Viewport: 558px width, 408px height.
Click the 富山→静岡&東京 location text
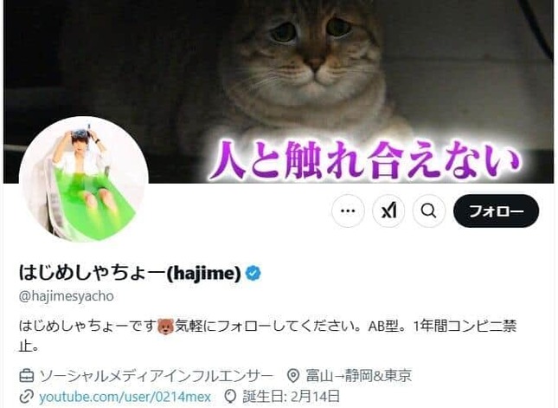coord(358,376)
